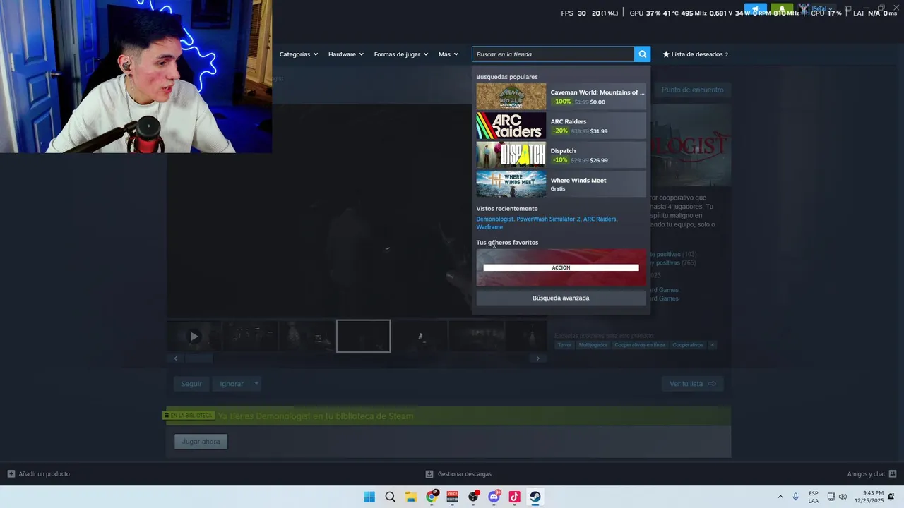Click the network display tray icon
The image size is (904, 508).
pos(831,497)
